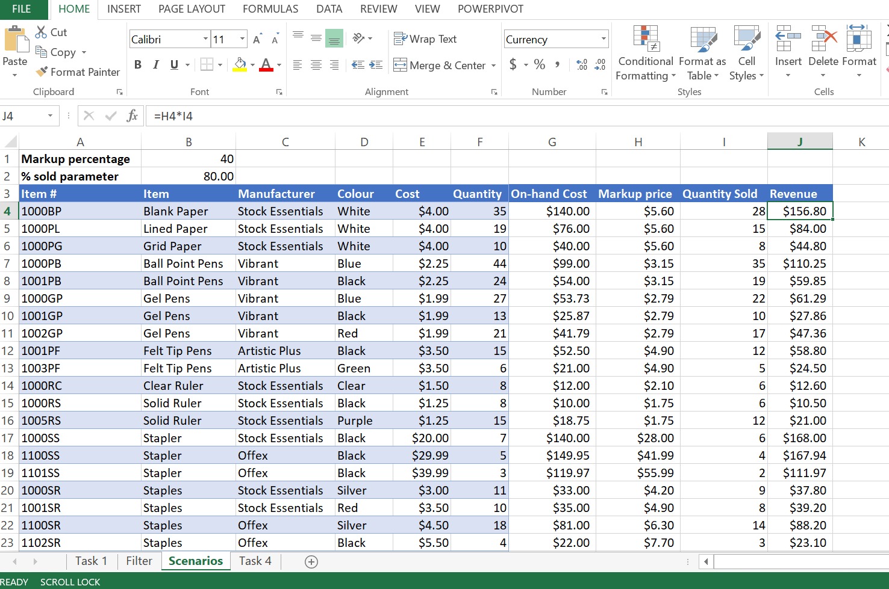This screenshot has width=889, height=589.
Task: Toggle Bold formatting
Action: pyautogui.click(x=138, y=65)
